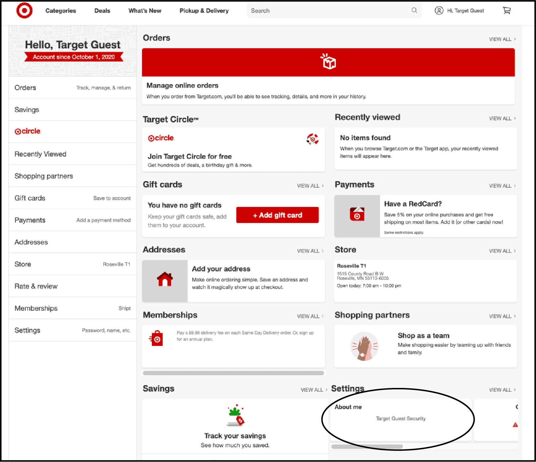This screenshot has height=462, width=536.
Task: Select Rate & review in sidebar
Action: tap(73, 286)
